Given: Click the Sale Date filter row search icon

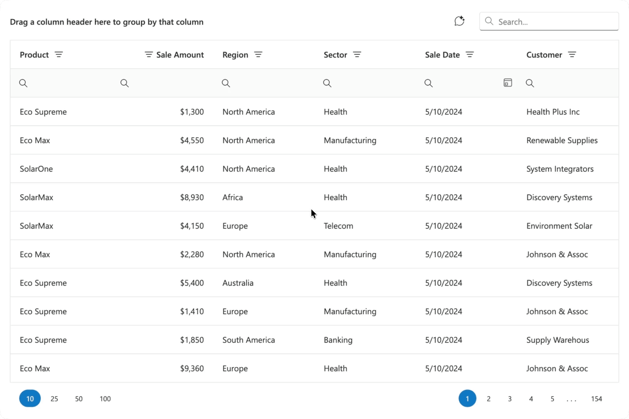Looking at the screenshot, I should [429, 83].
